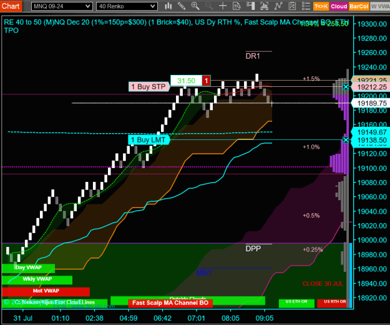Open the MNQ 09-24 instrument dropdown
Viewport: 390px width, 325px height.
click(x=62, y=6)
